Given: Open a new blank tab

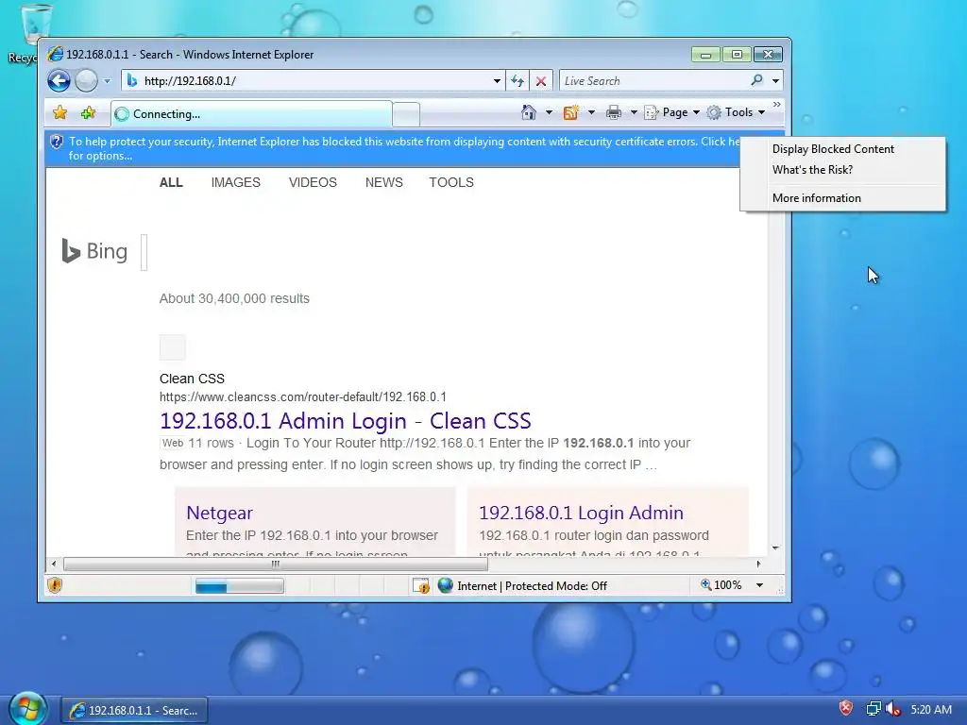Looking at the screenshot, I should pyautogui.click(x=406, y=114).
